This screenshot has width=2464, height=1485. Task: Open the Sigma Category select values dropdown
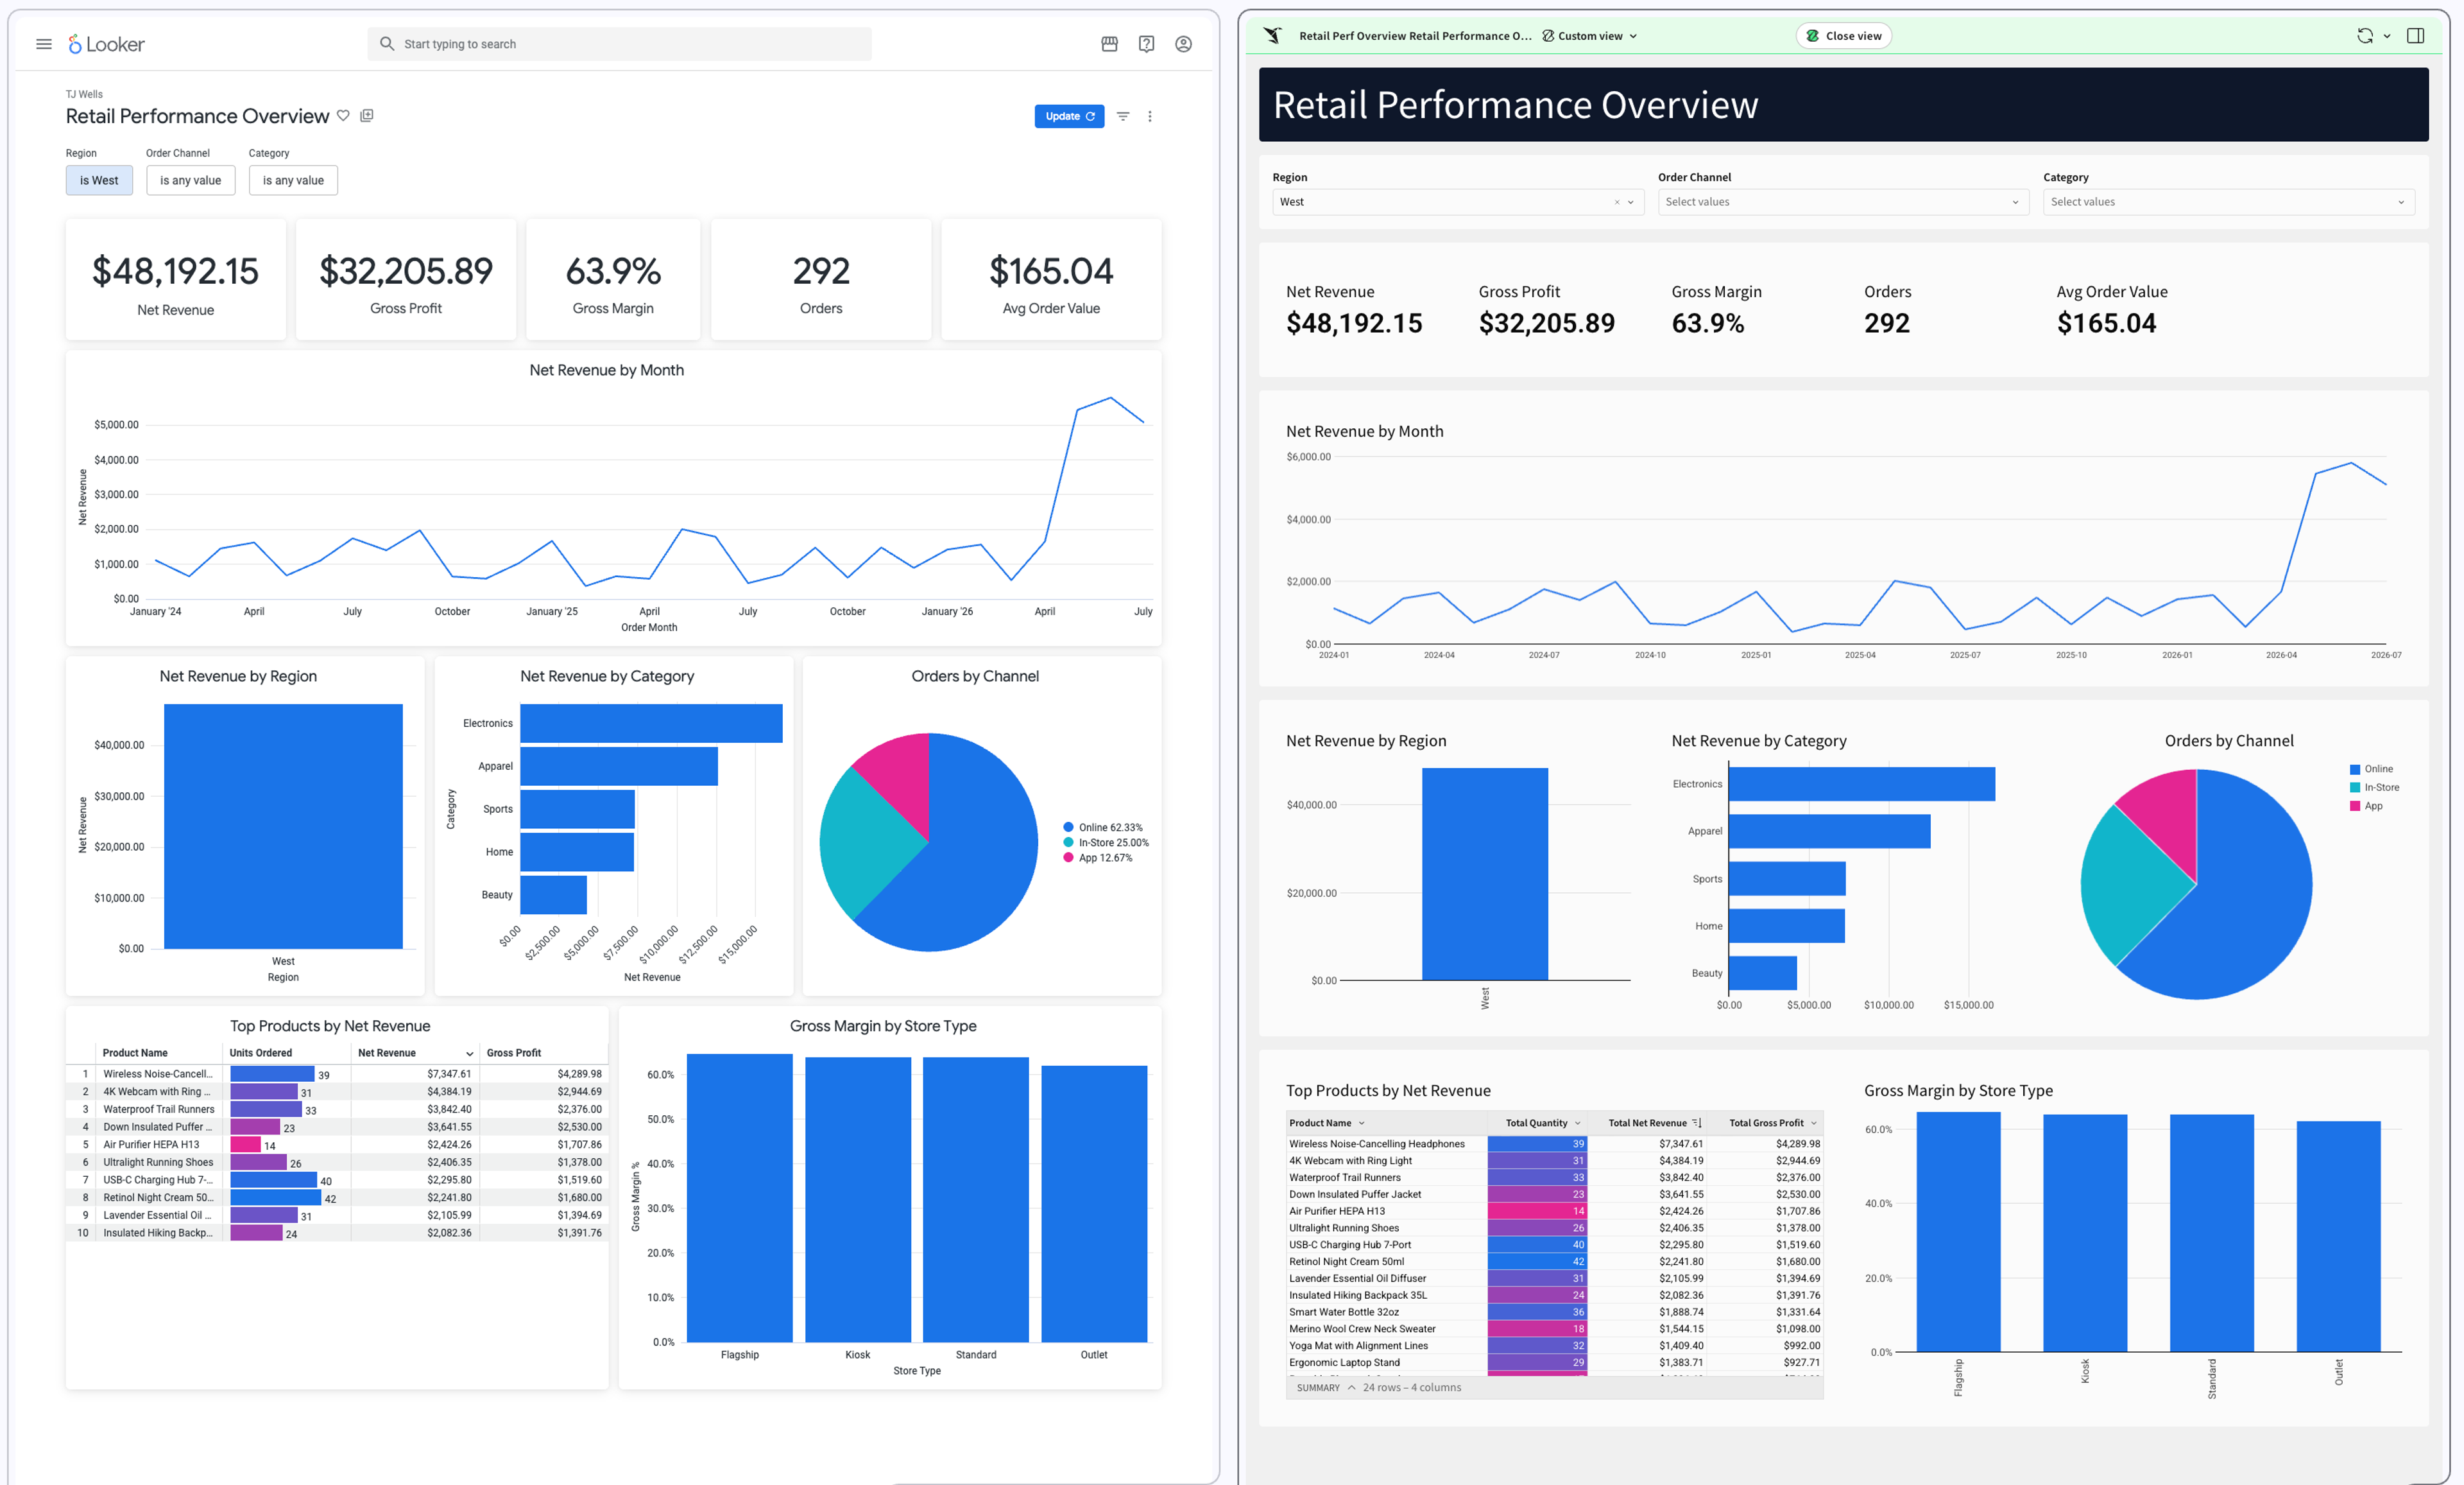click(2228, 202)
